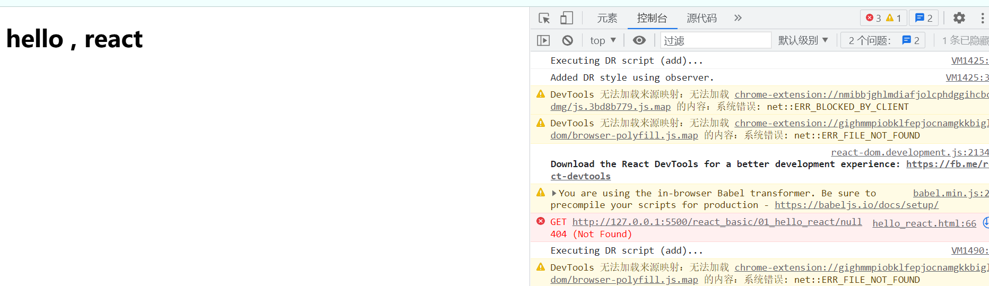This screenshot has height=286, width=989.
Task: Open the VM1425:3 link of Added DR style
Action: 967,77
